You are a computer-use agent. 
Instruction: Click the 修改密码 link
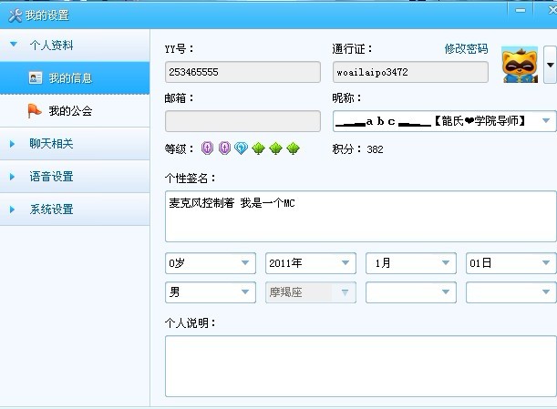[x=466, y=48]
